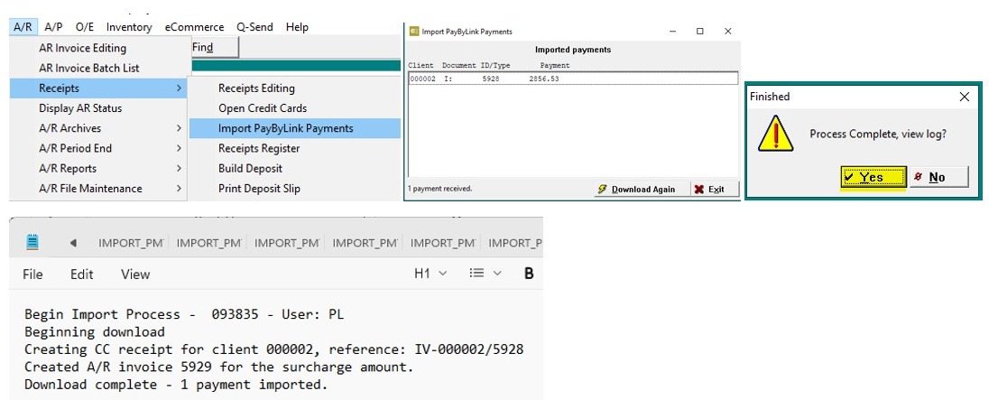The height and width of the screenshot is (400, 989).
Task: Open the O/E menu
Action: click(85, 27)
